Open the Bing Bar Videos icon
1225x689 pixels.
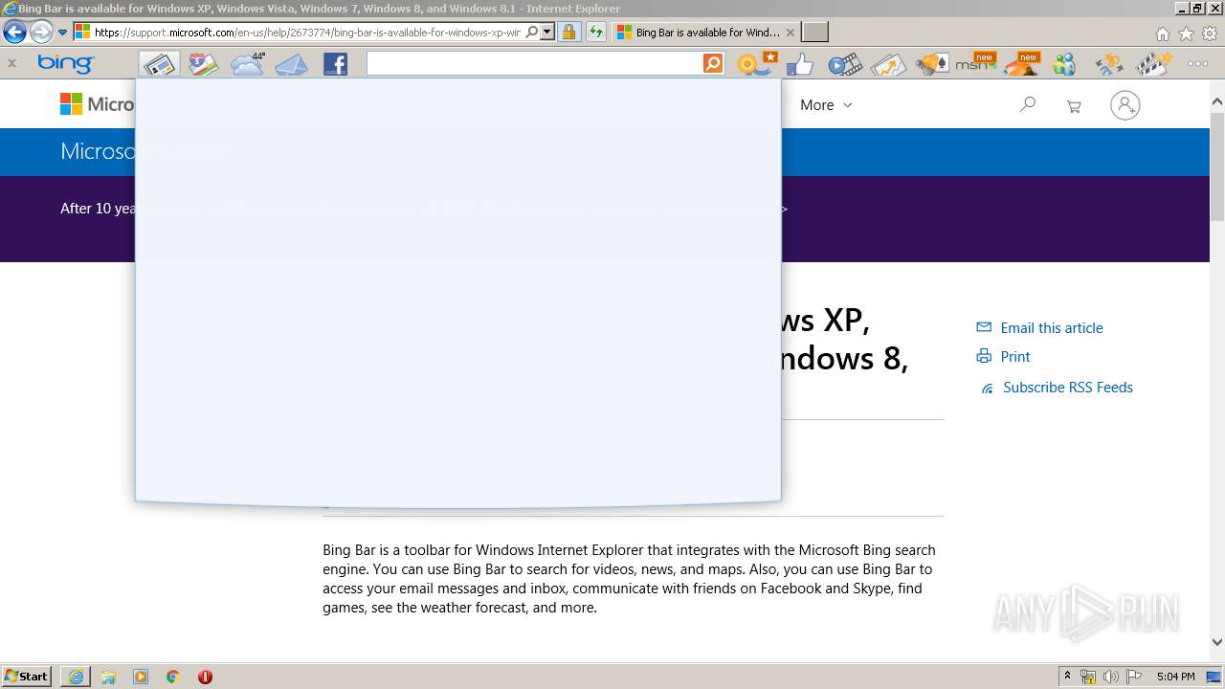(844, 64)
